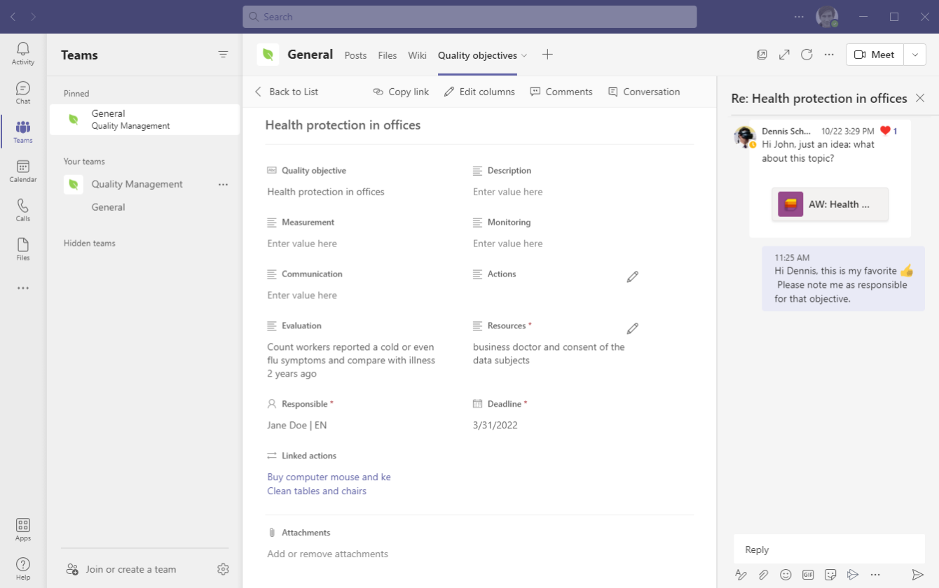Image resolution: width=939 pixels, height=588 pixels.
Task: Refresh the Quality objectives tab
Action: [x=807, y=54]
